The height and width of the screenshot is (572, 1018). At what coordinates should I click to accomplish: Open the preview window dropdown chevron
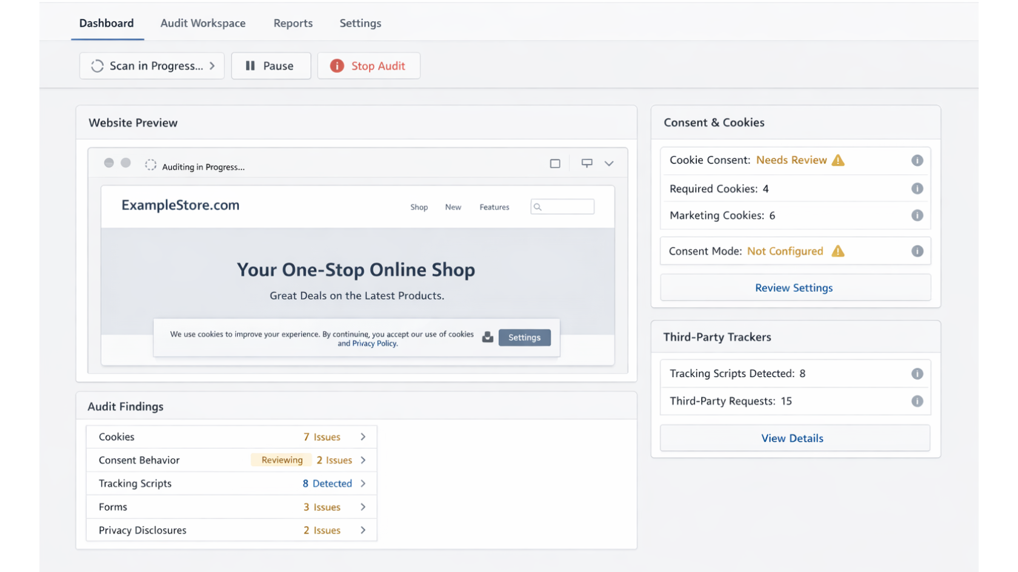[609, 163]
